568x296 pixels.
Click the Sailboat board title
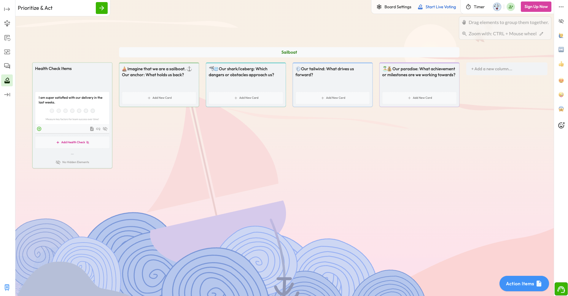pyautogui.click(x=289, y=52)
